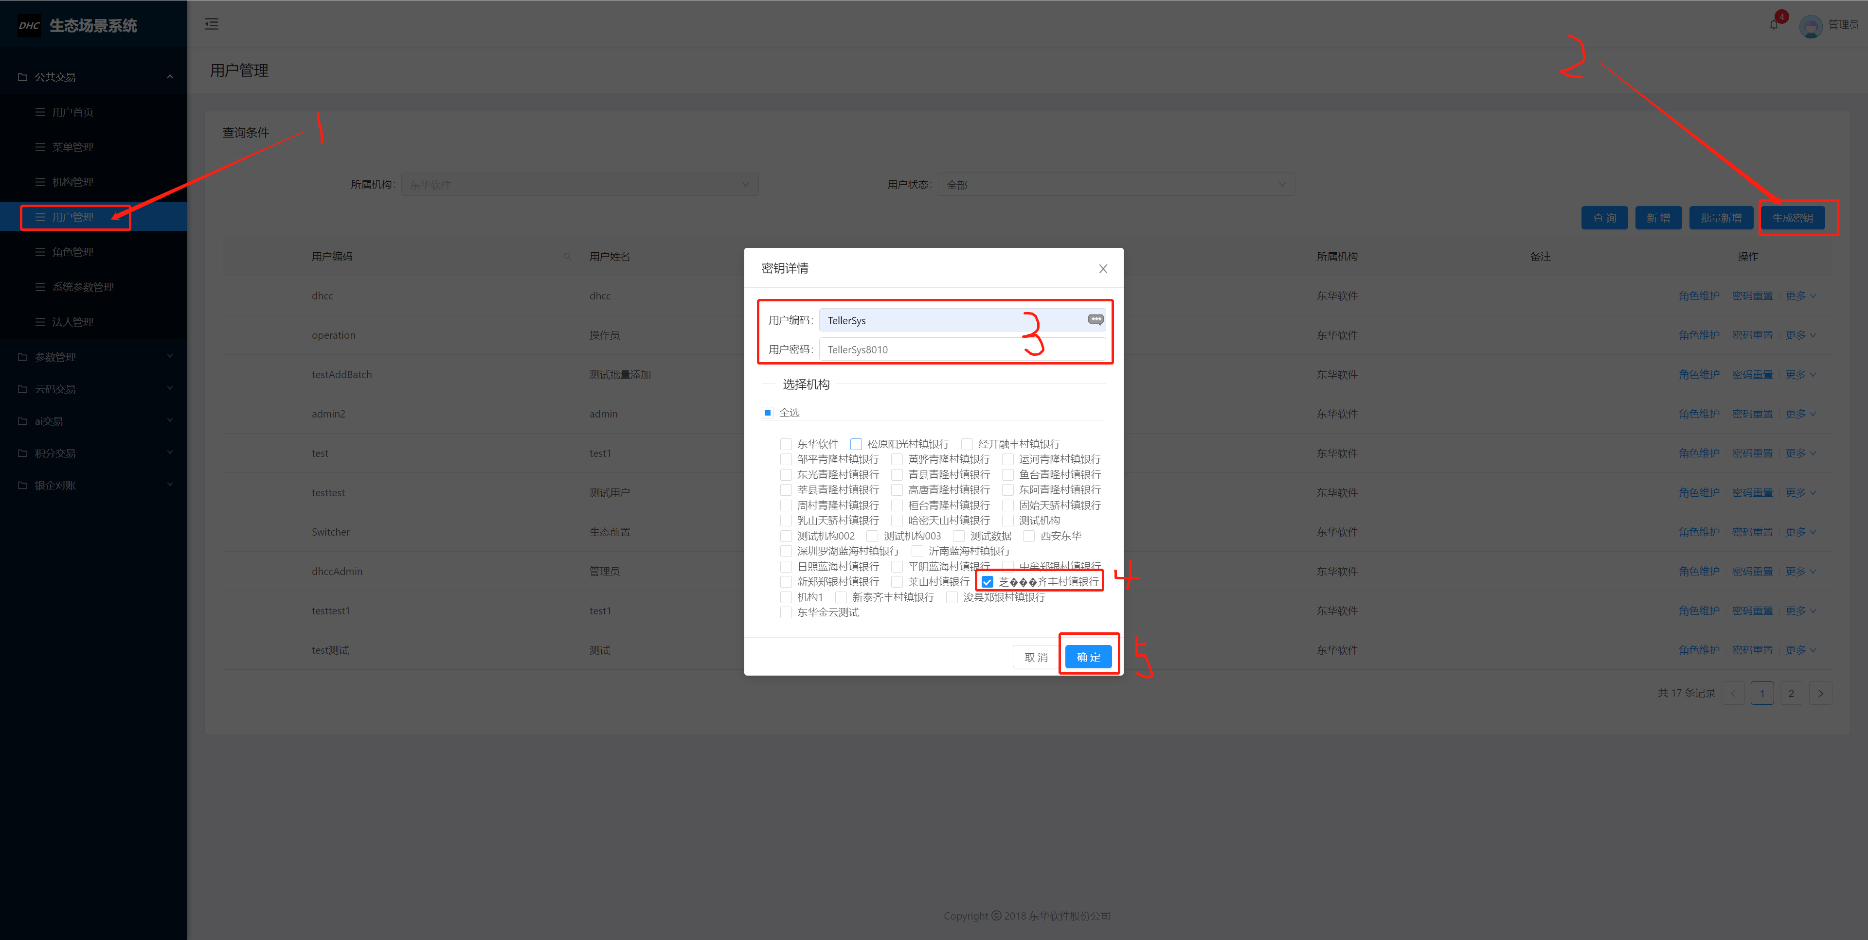1868x940 pixels.
Task: Click the 生态前置 user name cell
Action: (x=610, y=532)
